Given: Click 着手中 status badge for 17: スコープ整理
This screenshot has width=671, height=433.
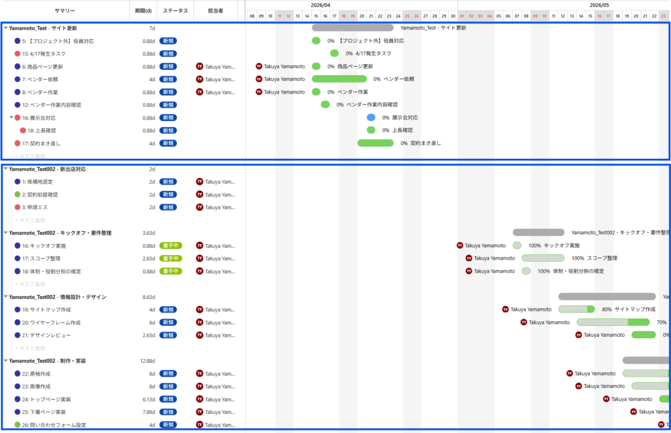Looking at the screenshot, I should tap(169, 258).
